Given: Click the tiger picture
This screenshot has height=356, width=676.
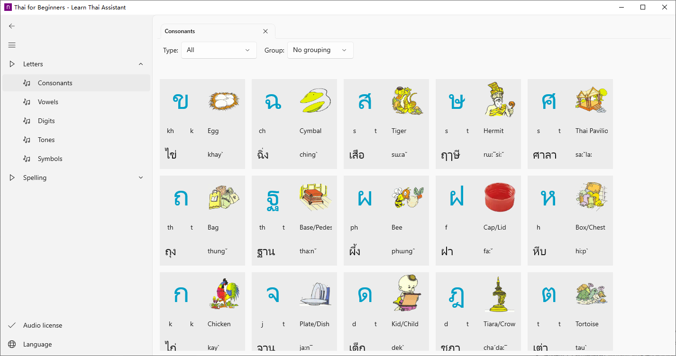Looking at the screenshot, I should [x=407, y=100].
